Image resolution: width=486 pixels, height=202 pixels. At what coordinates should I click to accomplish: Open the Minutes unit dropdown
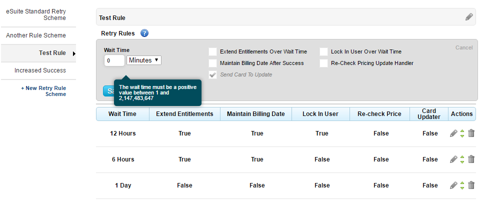pyautogui.click(x=144, y=60)
